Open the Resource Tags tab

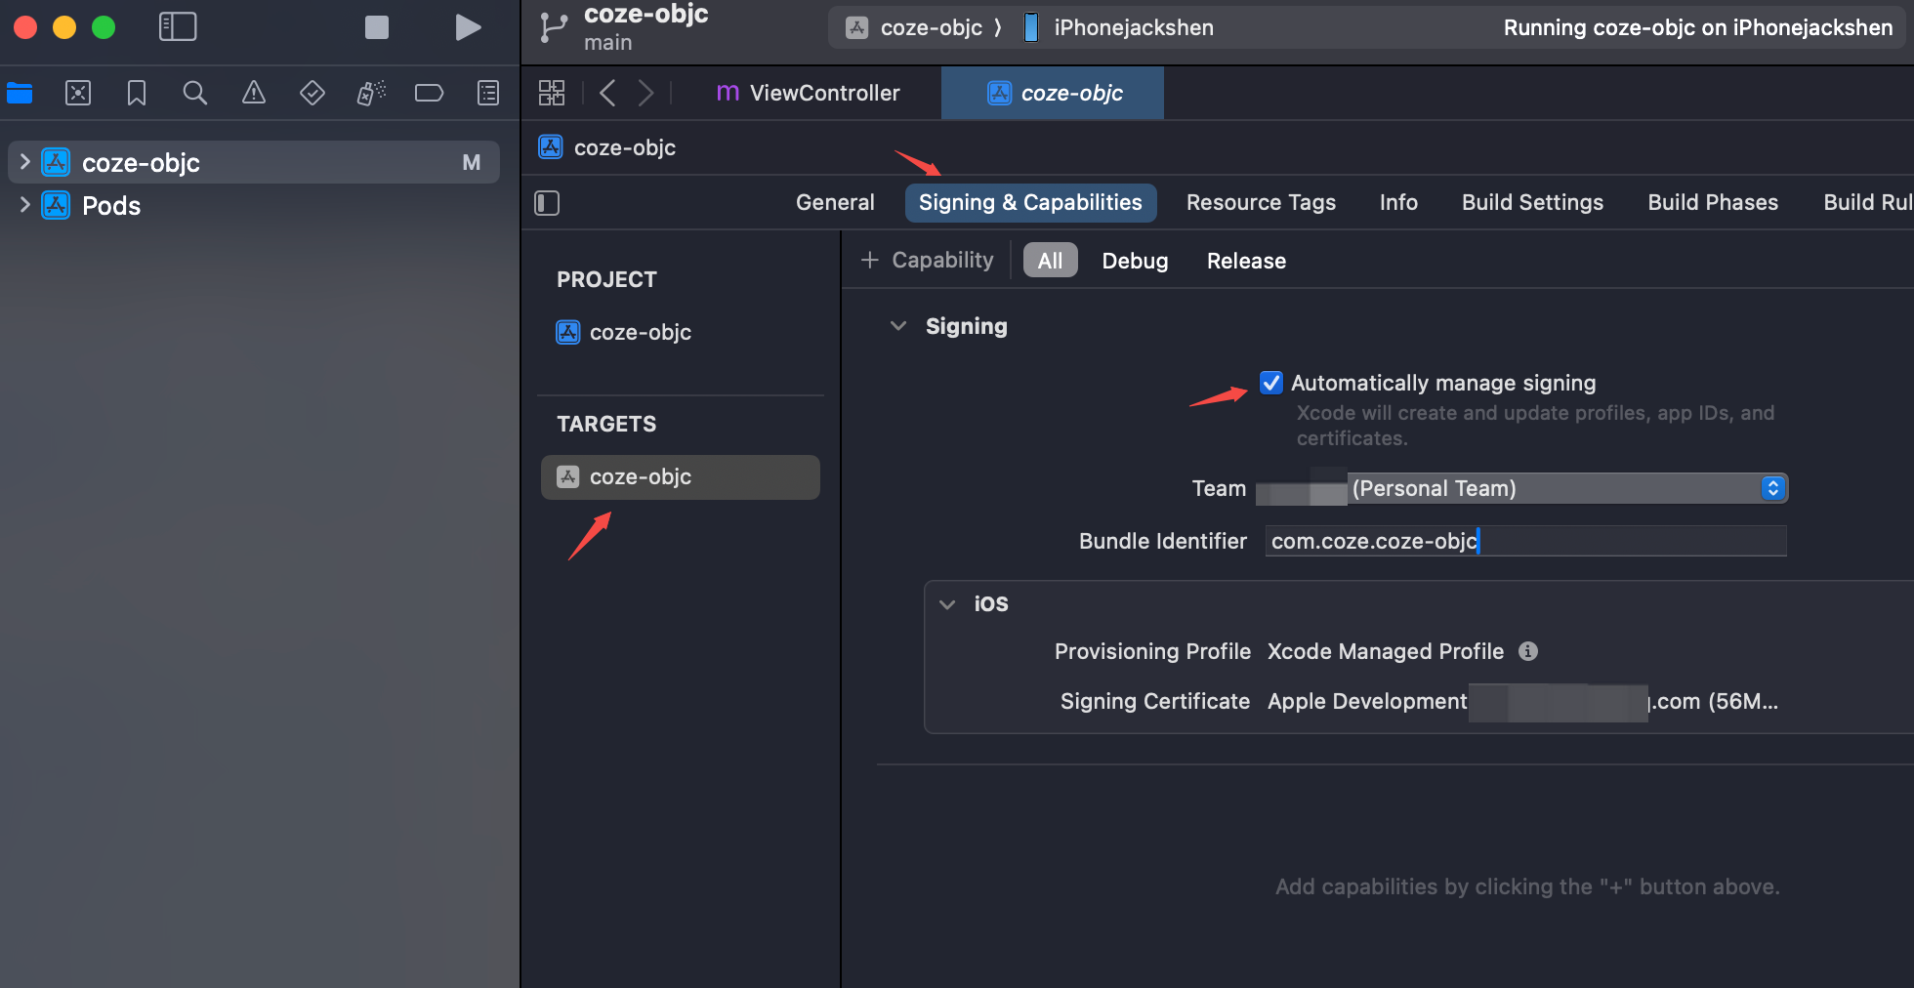click(1261, 202)
